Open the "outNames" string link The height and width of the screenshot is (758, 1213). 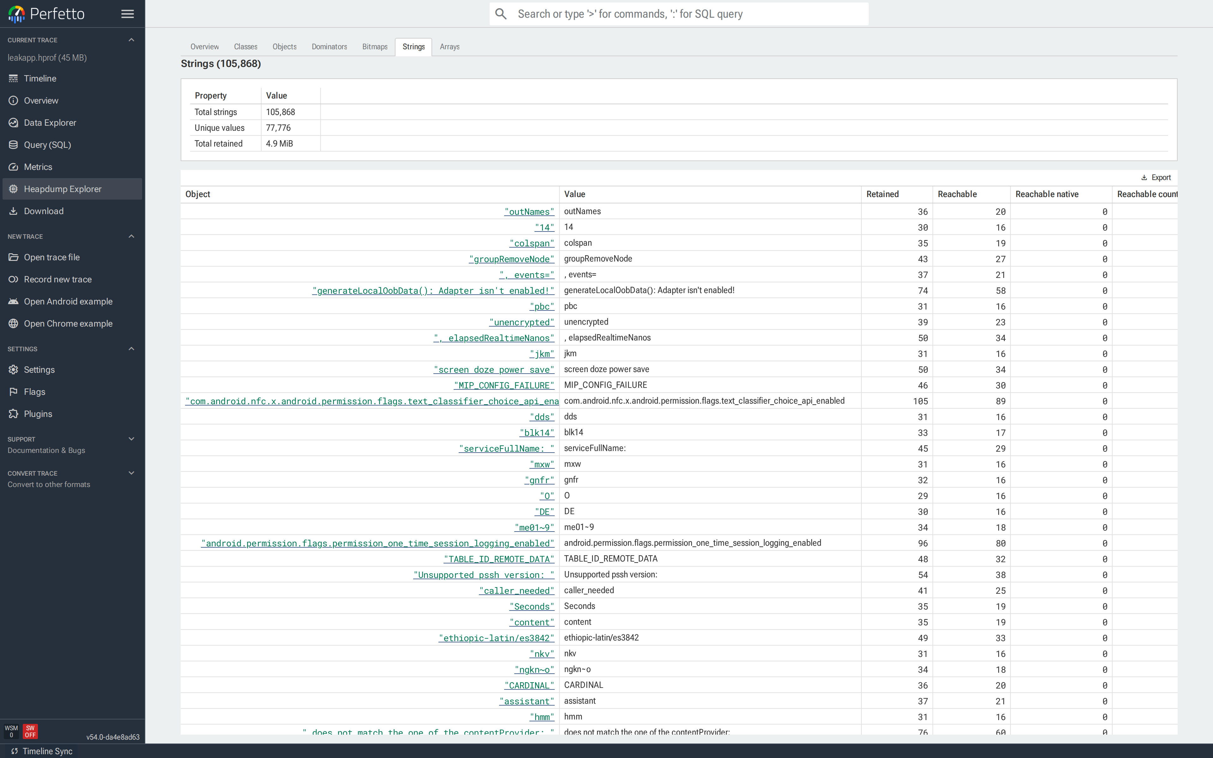tap(529, 211)
